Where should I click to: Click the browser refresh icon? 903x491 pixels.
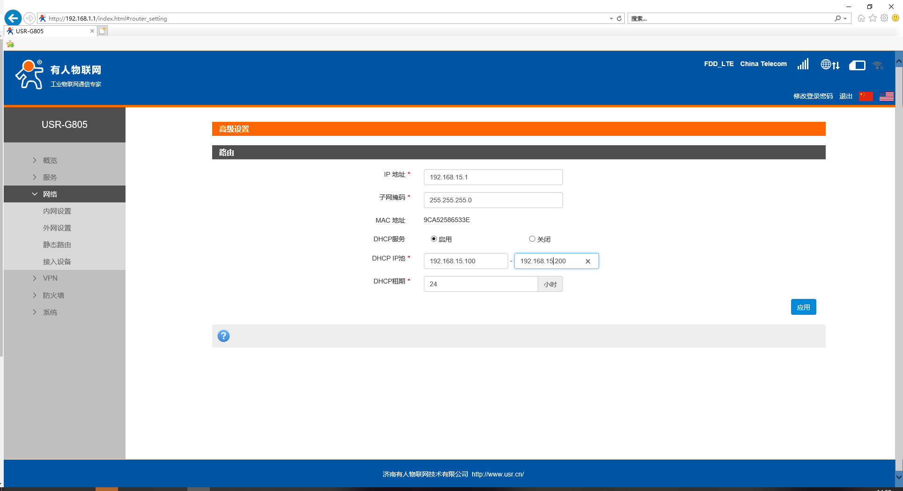point(619,18)
